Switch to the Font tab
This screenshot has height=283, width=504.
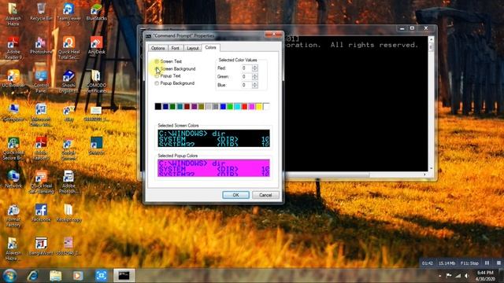coord(175,48)
